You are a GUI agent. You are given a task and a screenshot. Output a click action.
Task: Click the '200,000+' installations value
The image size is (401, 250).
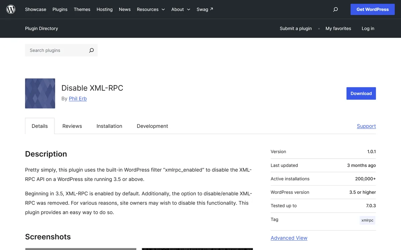point(366,179)
